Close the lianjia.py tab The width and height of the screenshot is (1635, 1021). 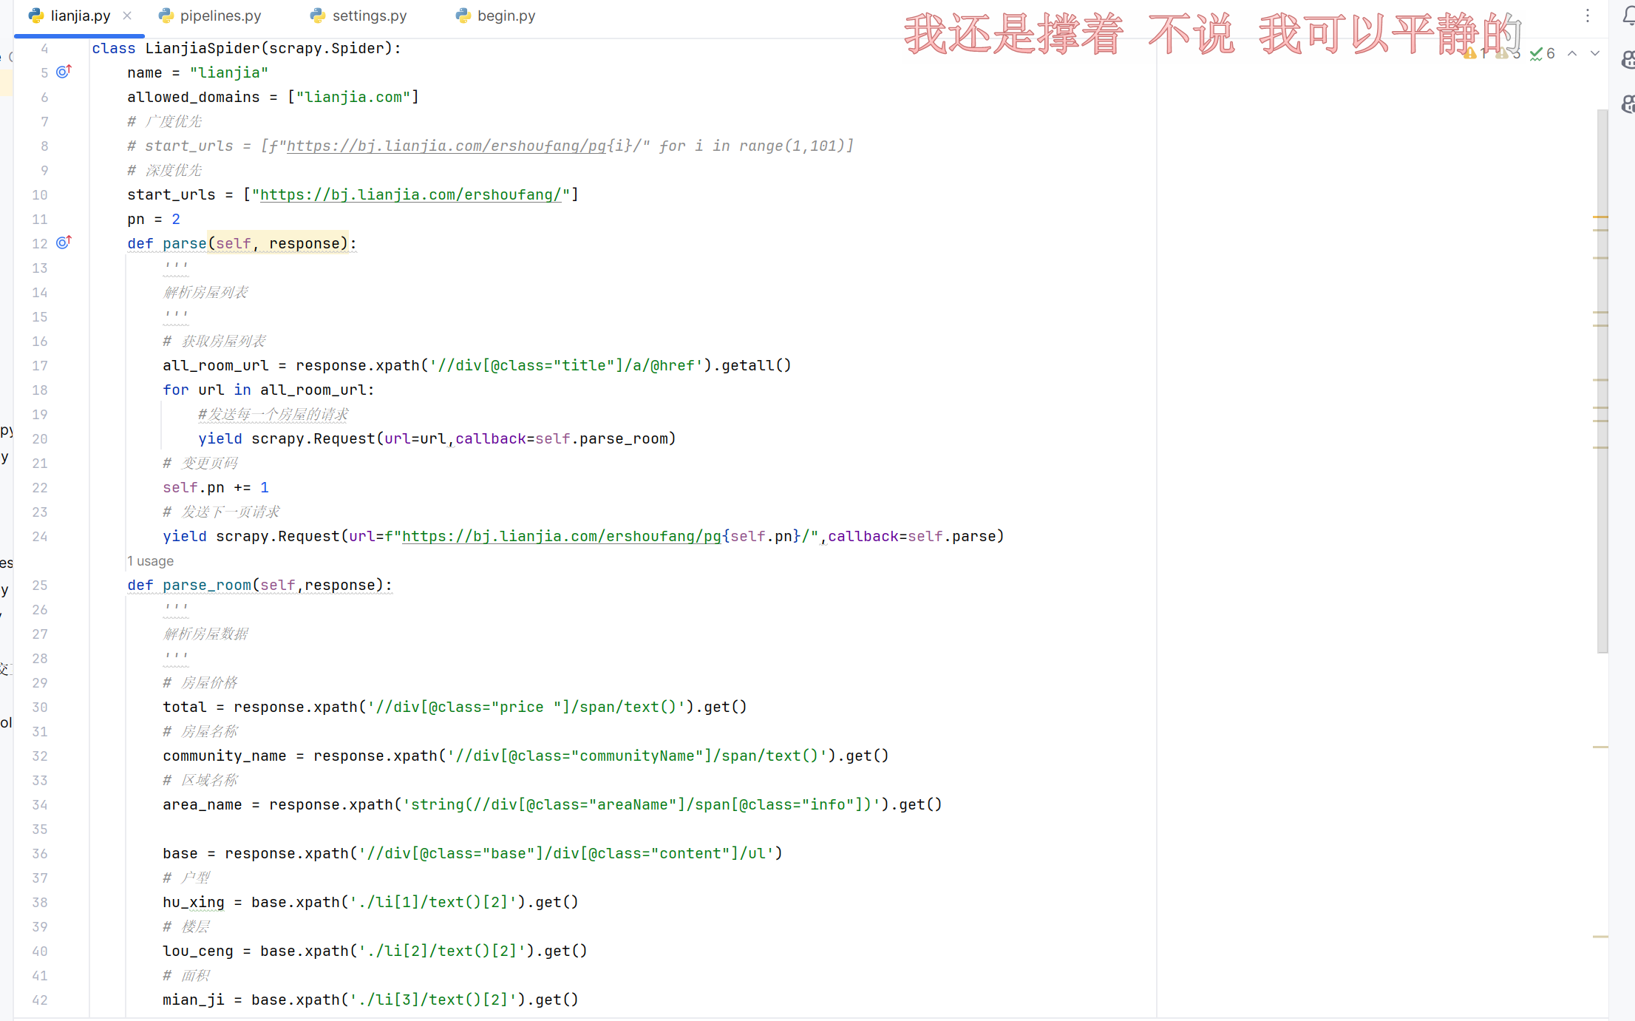coord(128,16)
